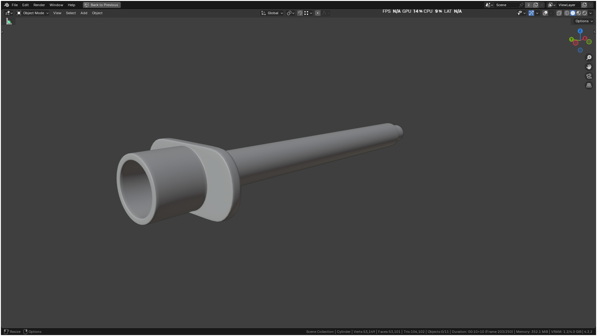The image size is (597, 336).
Task: Open the Edit menu
Action: (x=25, y=5)
